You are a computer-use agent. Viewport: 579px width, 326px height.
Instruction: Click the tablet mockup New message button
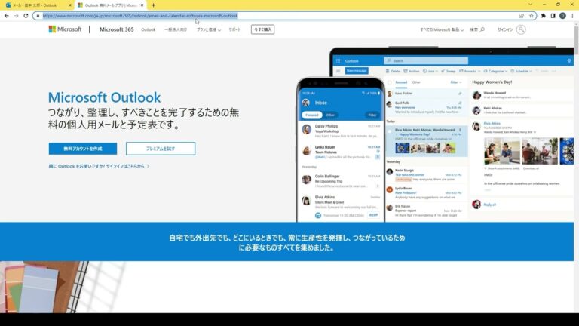357,71
